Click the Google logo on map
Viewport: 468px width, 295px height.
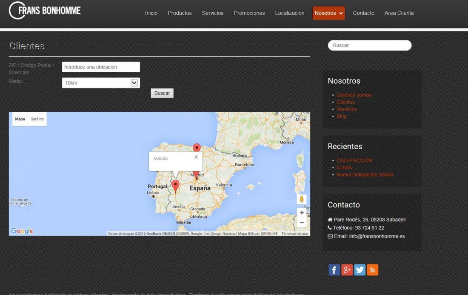[22, 231]
